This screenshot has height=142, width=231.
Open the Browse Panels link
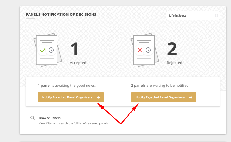[50, 118]
